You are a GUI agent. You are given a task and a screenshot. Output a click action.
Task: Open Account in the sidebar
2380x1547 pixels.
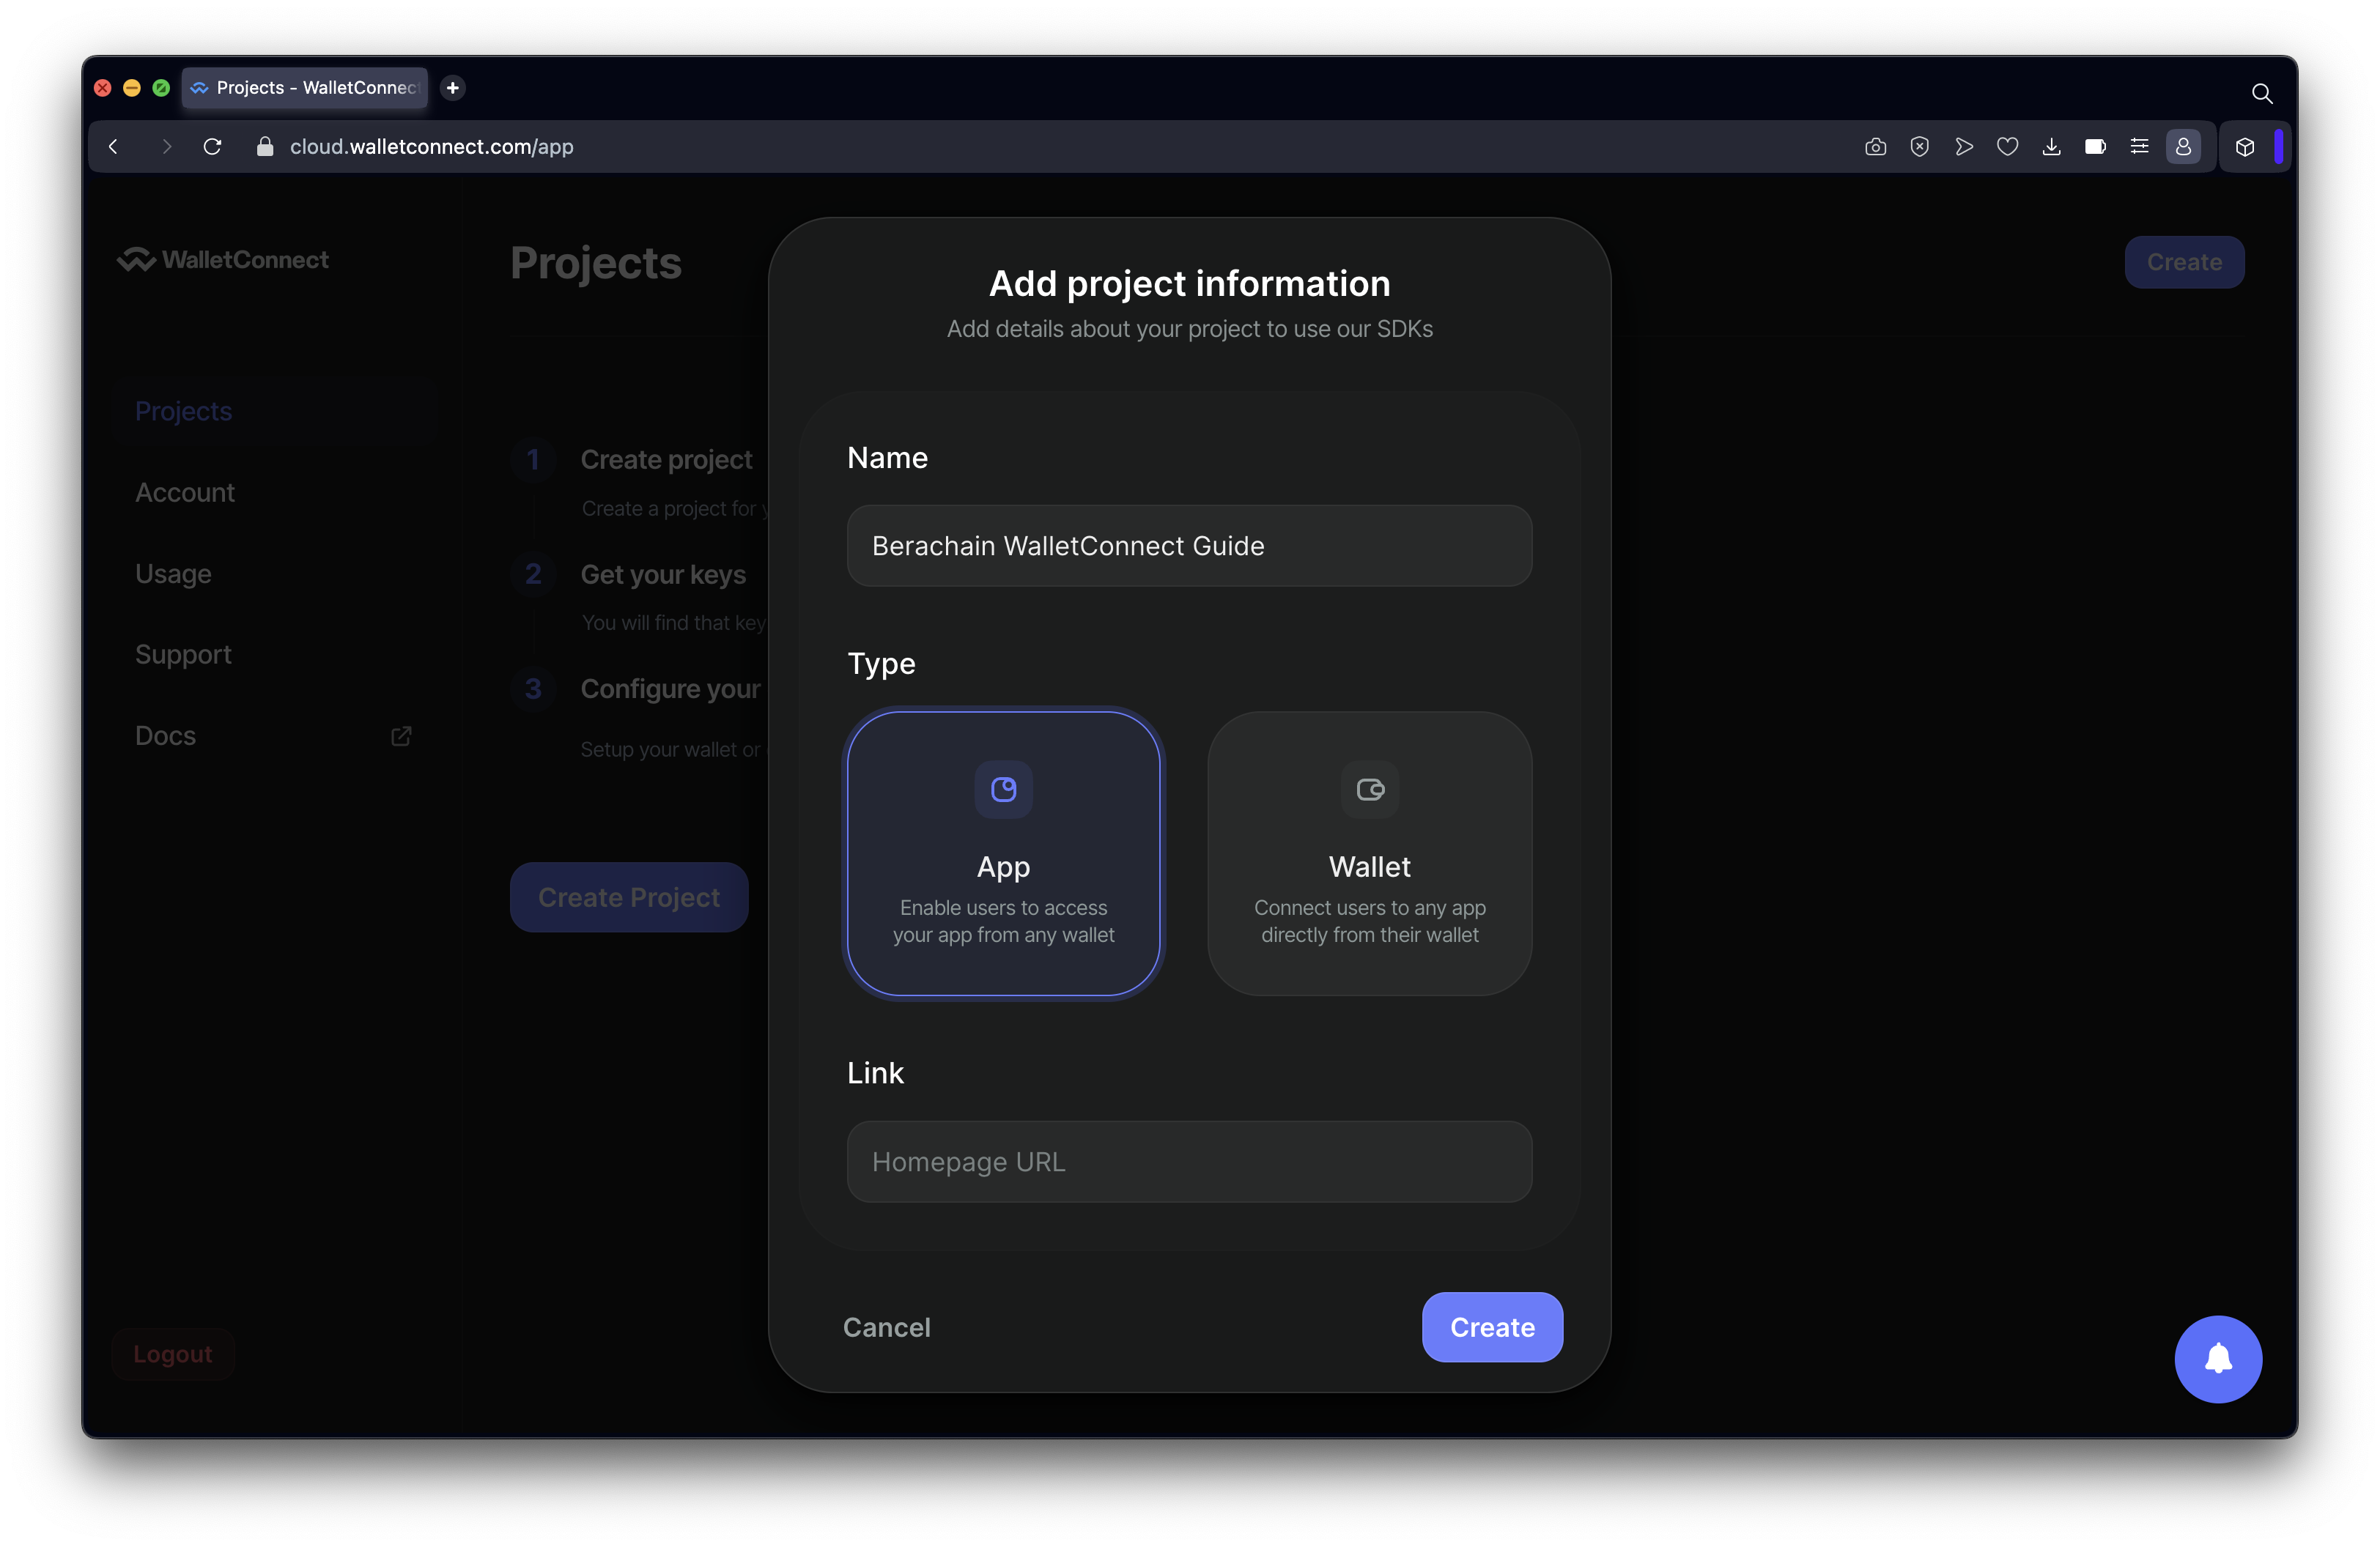pyautogui.click(x=185, y=491)
